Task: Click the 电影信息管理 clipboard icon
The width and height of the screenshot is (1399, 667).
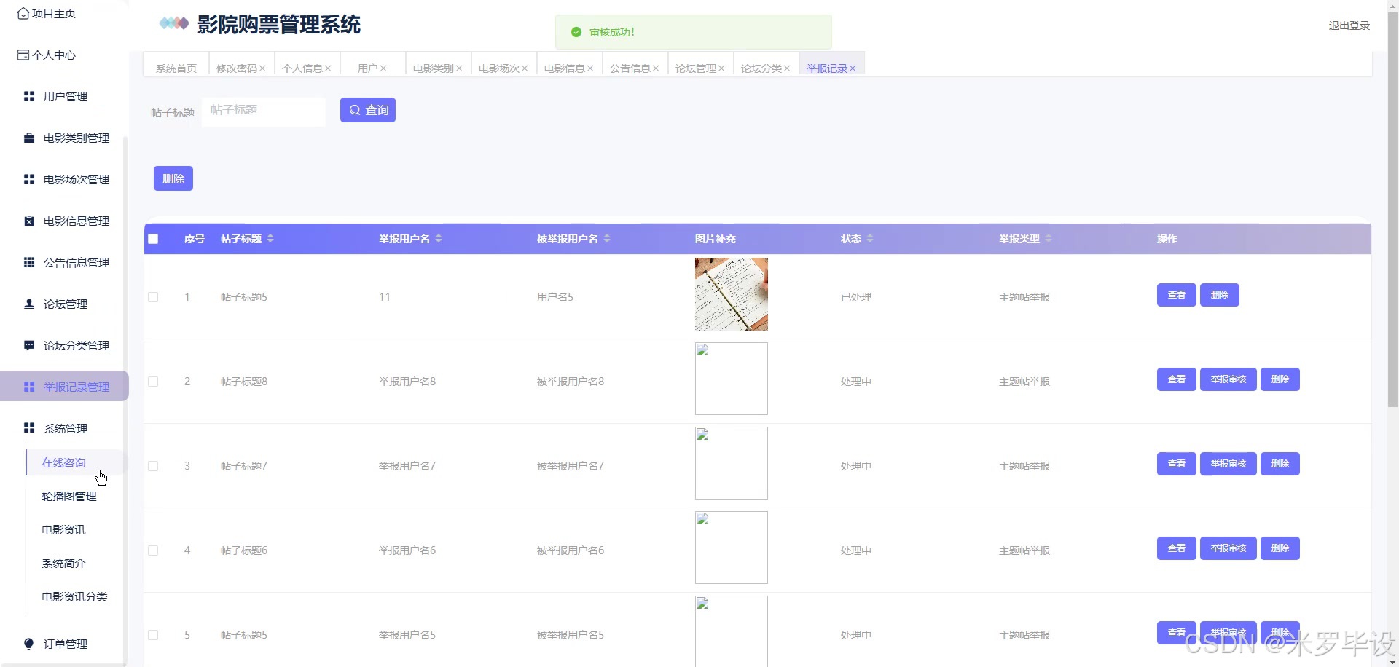Action: (x=29, y=221)
